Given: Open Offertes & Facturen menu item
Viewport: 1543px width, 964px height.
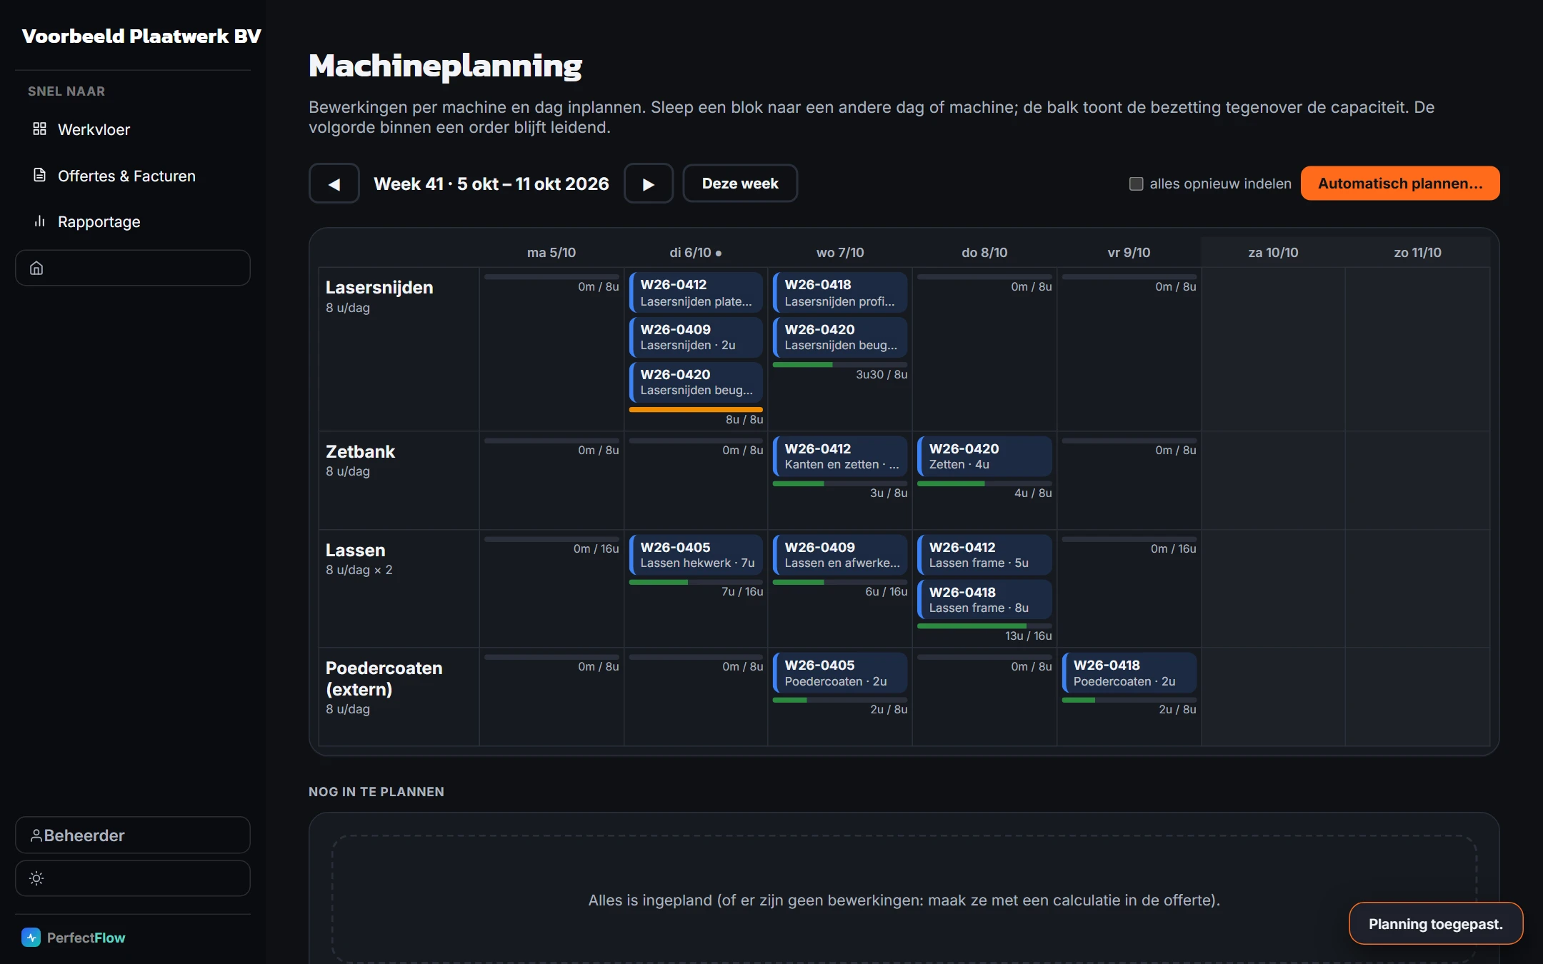Looking at the screenshot, I should click(x=132, y=176).
